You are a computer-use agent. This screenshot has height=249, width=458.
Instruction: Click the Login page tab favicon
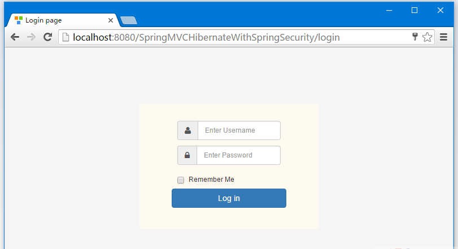pos(19,20)
